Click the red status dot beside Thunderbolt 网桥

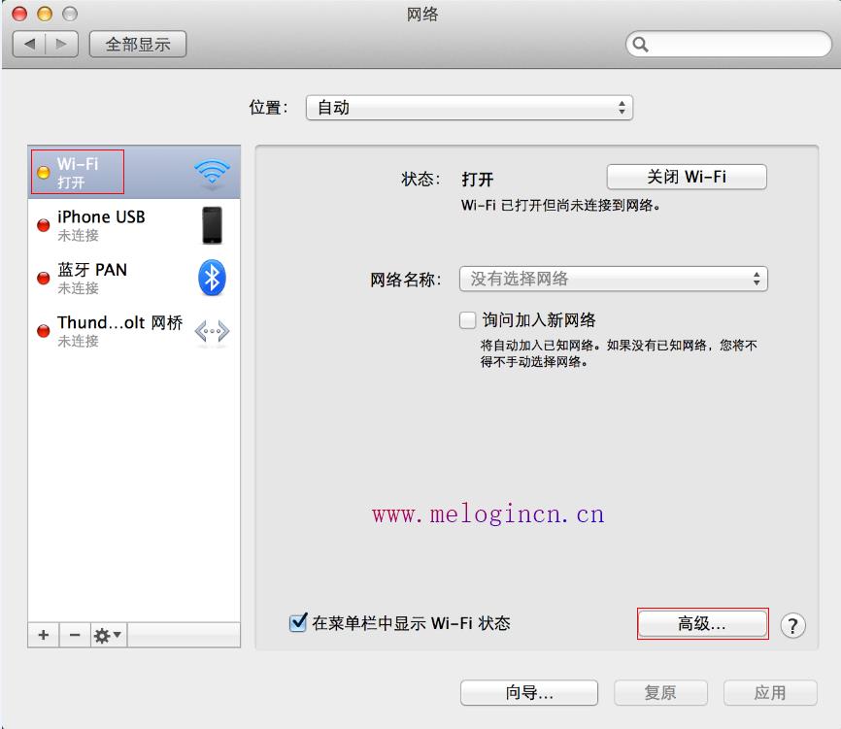click(43, 331)
